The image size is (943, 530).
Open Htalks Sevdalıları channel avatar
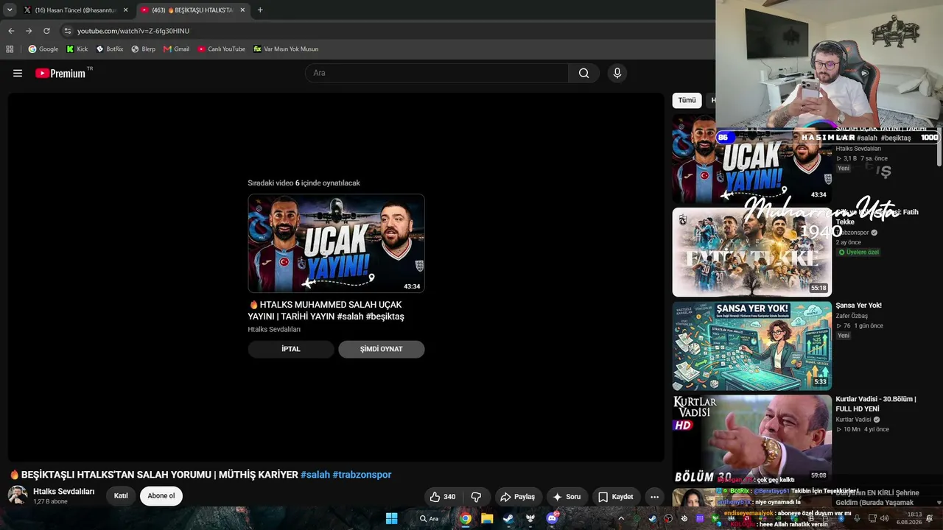pyautogui.click(x=18, y=495)
